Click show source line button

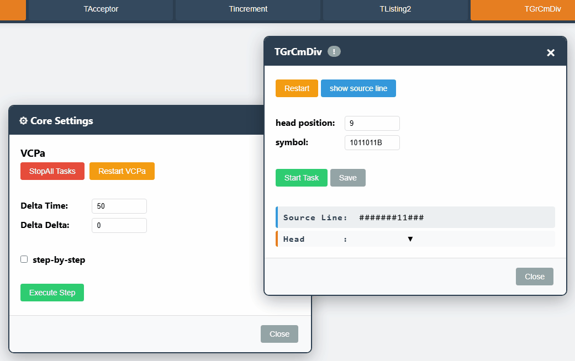tap(358, 88)
